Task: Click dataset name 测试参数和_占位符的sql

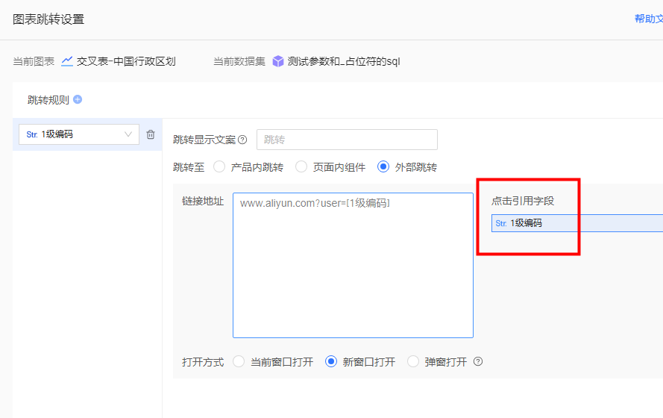Action: click(x=344, y=61)
